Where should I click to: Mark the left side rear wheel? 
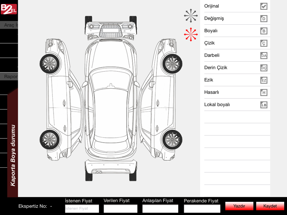point(50,140)
